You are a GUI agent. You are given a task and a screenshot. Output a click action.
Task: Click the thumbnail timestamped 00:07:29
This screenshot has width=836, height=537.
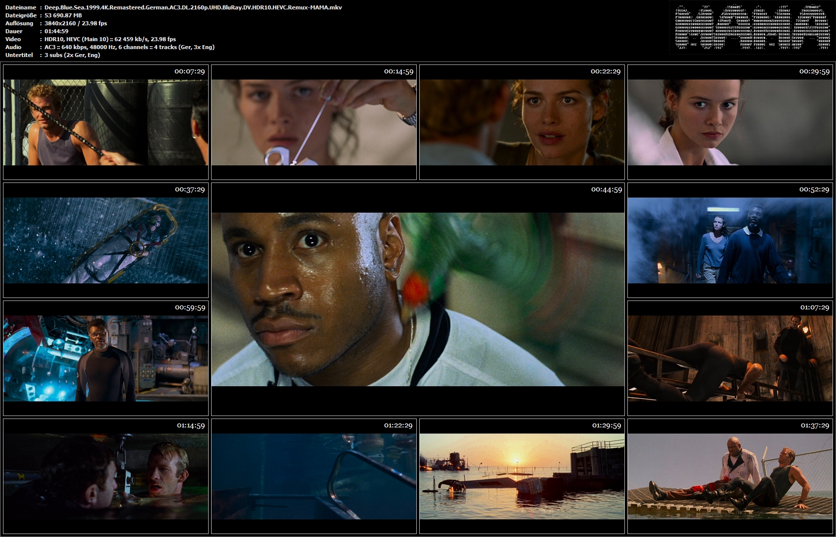(x=106, y=122)
